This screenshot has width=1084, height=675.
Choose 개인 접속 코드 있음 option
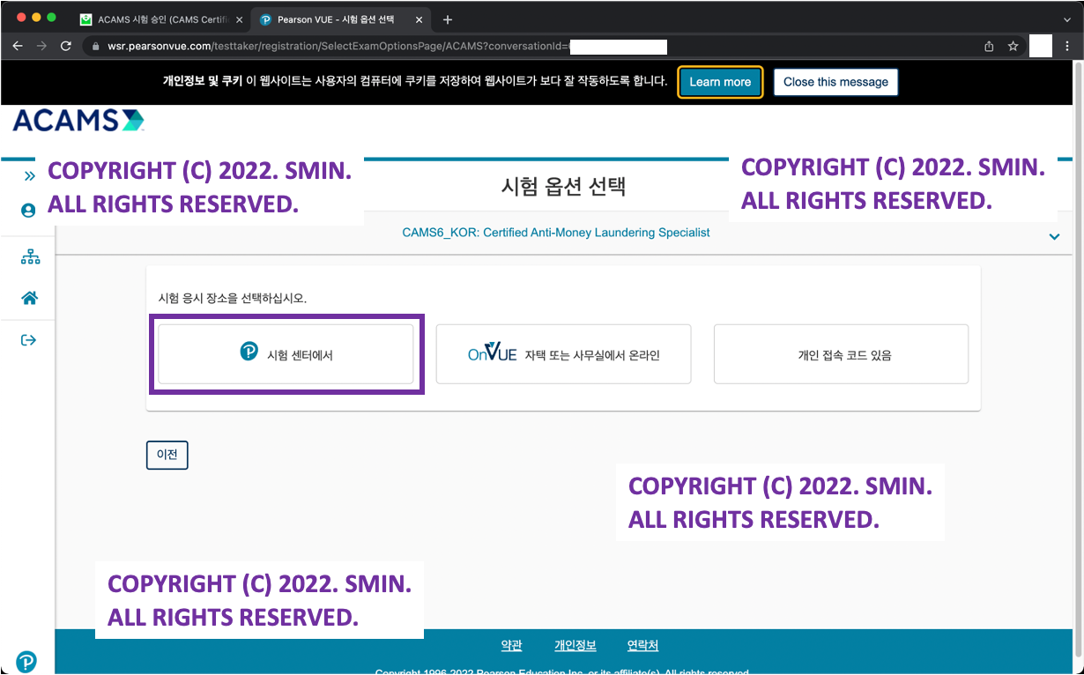pos(841,354)
